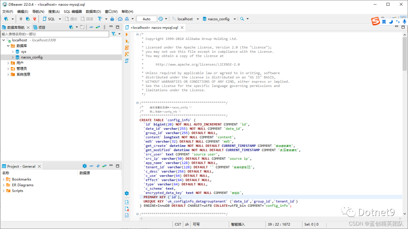
Task: Switch to the 项目 tab
Action: [x=40, y=27]
